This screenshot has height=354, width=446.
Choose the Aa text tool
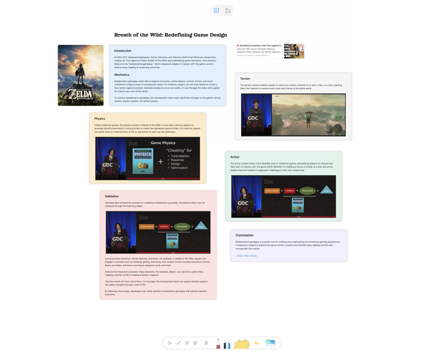tap(257, 343)
